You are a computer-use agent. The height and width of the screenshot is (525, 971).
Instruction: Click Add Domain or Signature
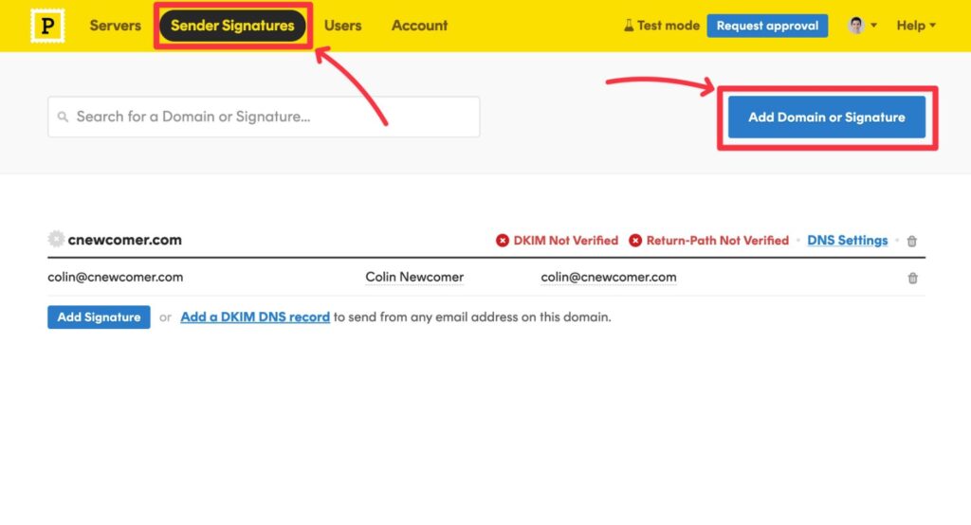827,117
